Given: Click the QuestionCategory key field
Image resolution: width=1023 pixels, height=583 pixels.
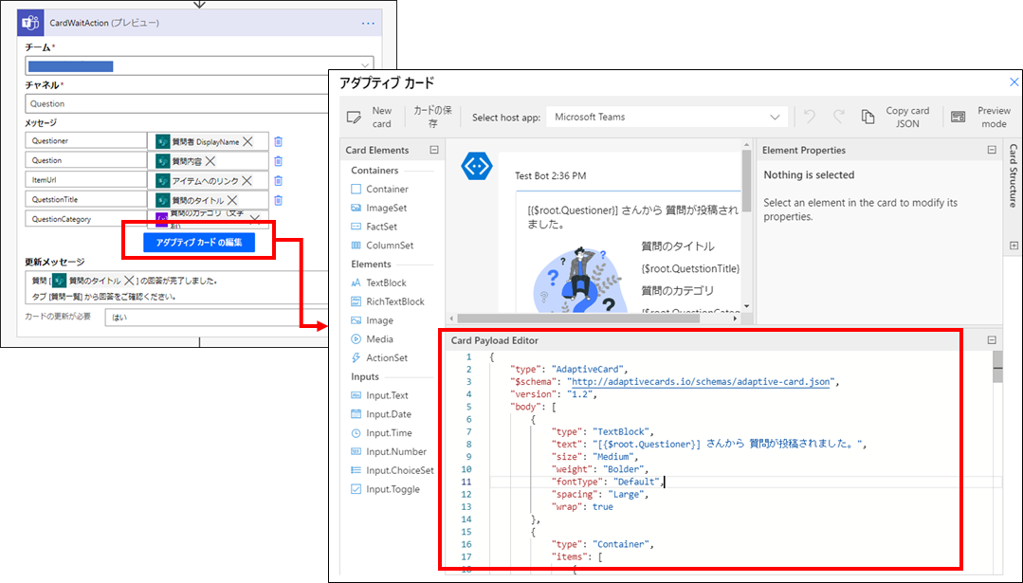Looking at the screenshot, I should [x=86, y=219].
